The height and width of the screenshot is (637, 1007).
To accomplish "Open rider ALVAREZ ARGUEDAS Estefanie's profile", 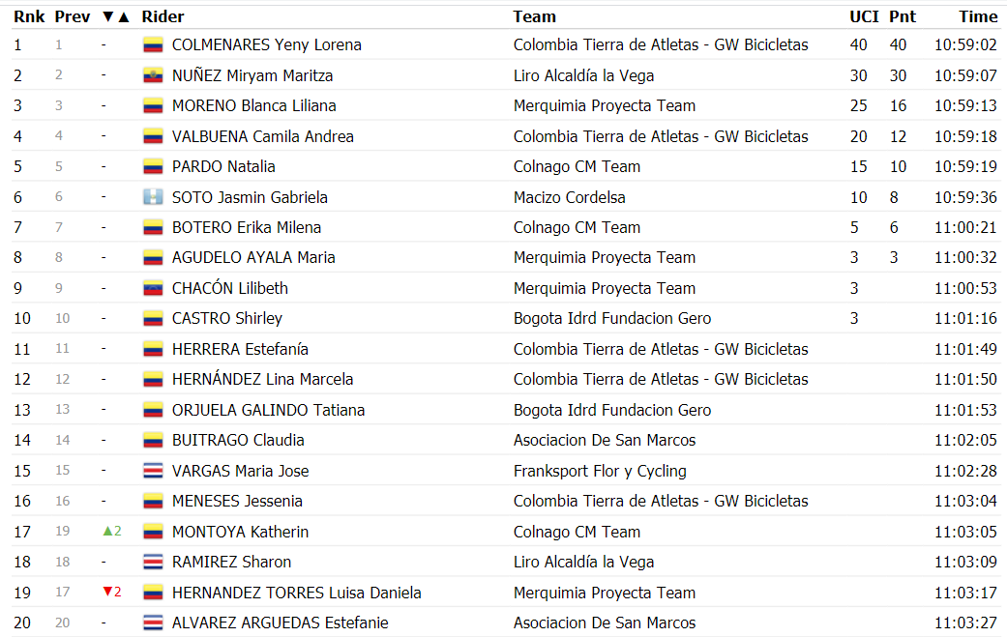I will [x=280, y=623].
